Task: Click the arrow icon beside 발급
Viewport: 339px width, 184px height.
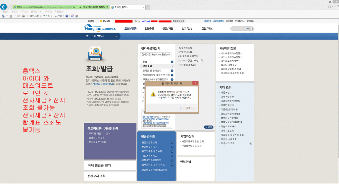Action: (x=172, y=62)
